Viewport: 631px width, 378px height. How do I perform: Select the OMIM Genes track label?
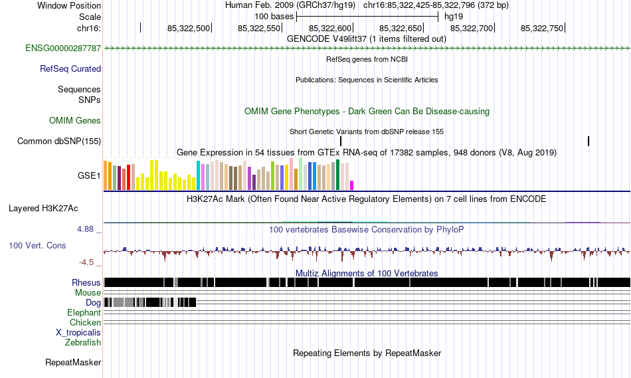tap(75, 120)
